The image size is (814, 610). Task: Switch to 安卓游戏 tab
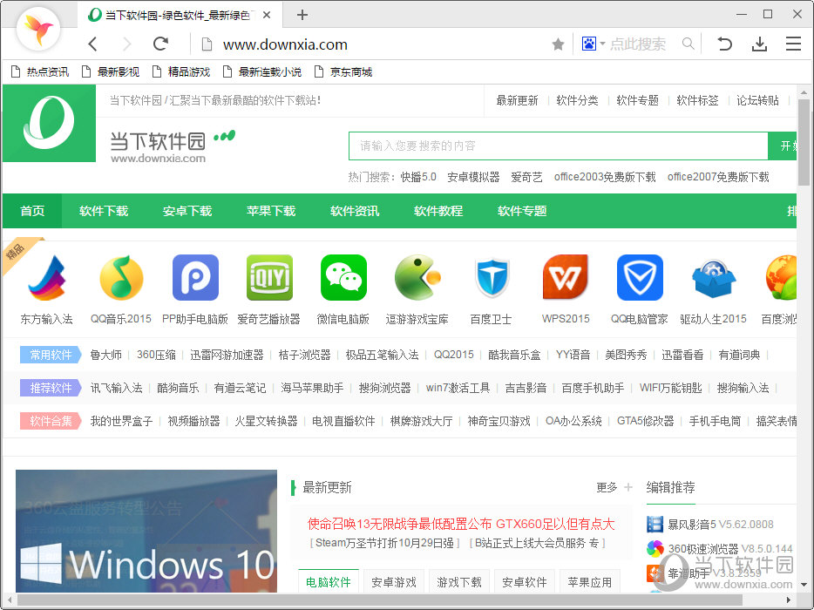point(394,582)
